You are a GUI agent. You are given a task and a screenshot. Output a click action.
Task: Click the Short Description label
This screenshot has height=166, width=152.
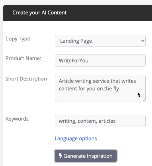click(26, 79)
